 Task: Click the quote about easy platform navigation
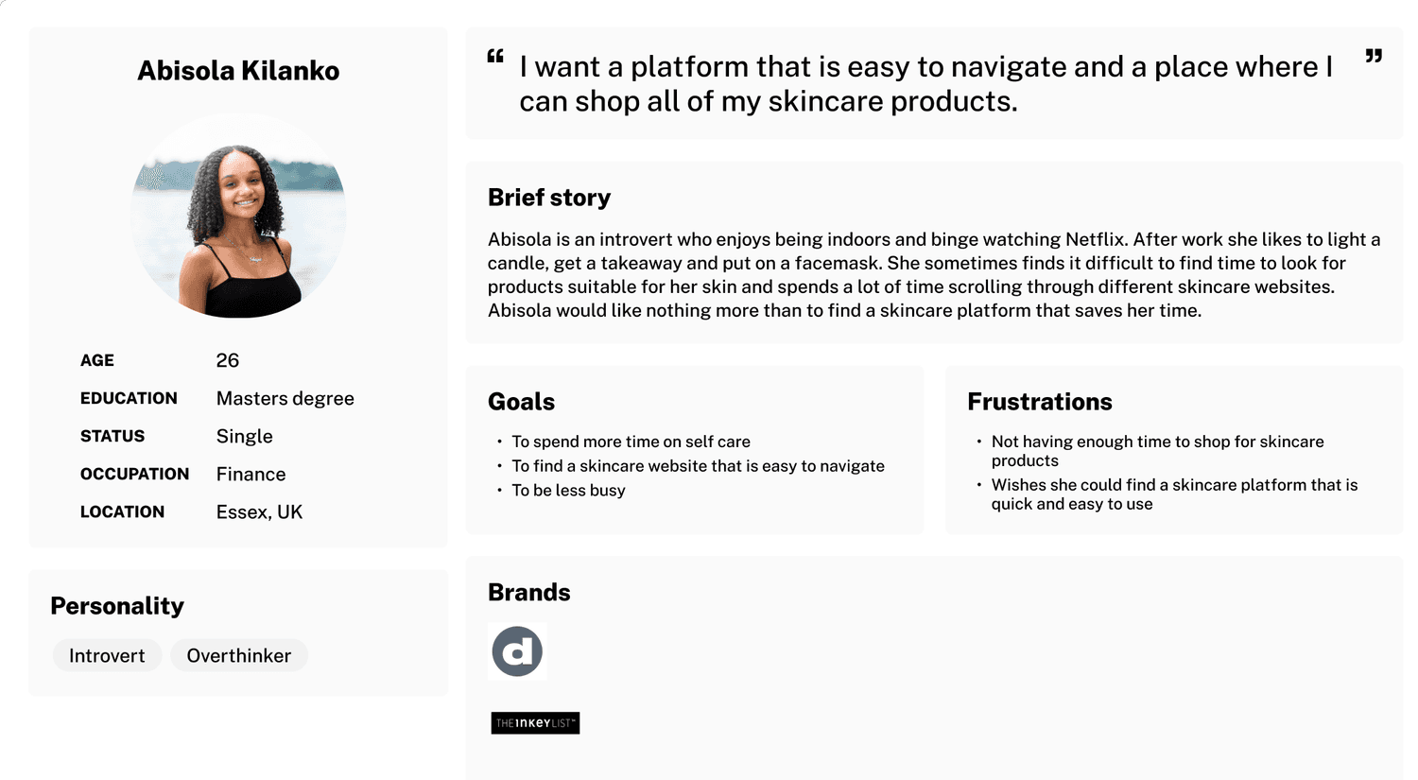pos(926,83)
